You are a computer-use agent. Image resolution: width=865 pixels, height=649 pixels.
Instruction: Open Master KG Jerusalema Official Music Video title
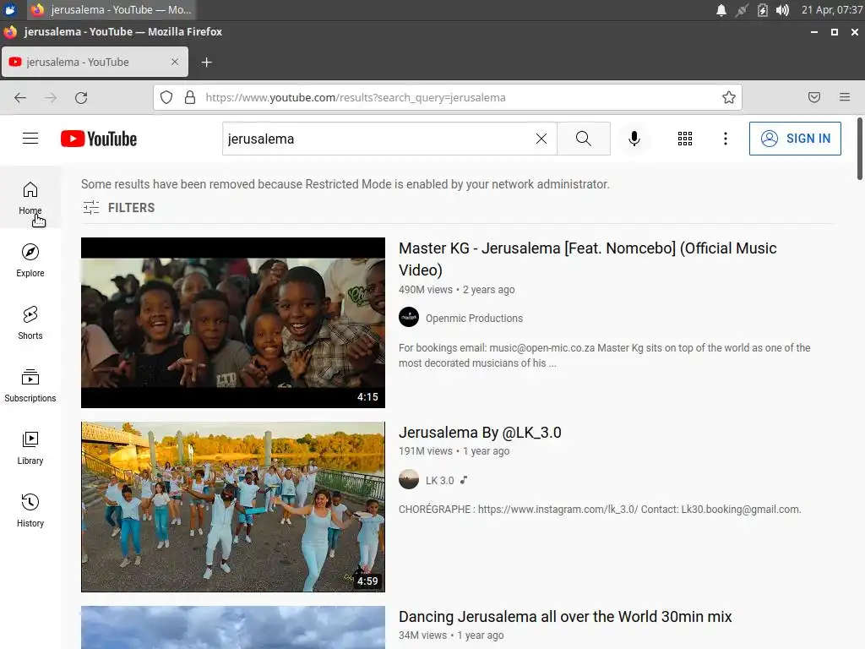588,259
